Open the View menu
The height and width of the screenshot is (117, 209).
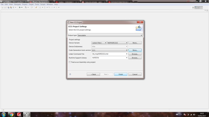(11, 4)
